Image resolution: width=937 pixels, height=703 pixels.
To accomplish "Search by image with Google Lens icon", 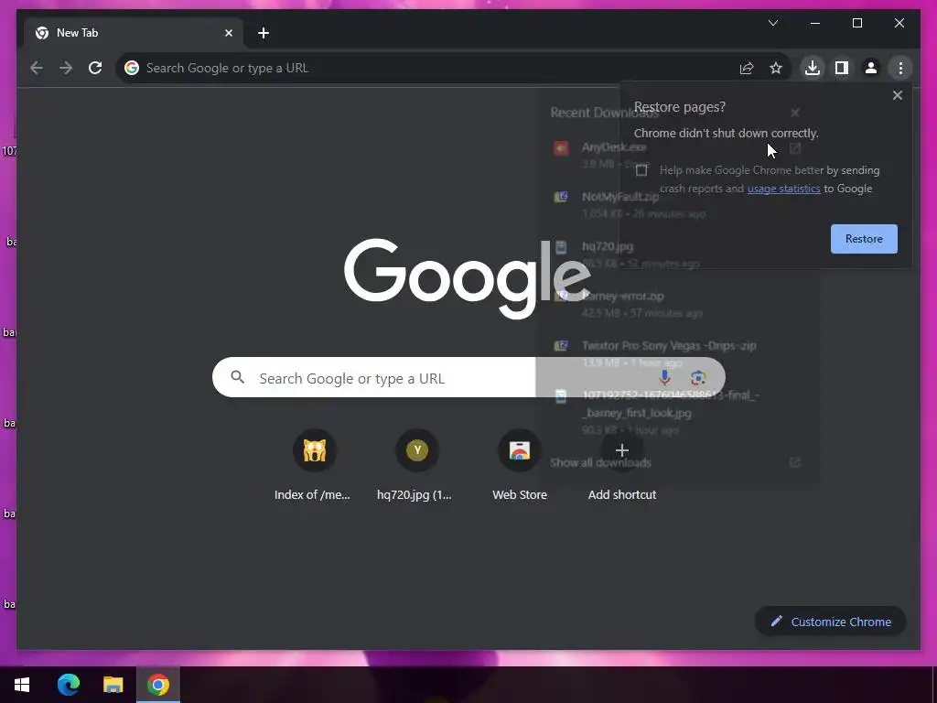I will [697, 378].
